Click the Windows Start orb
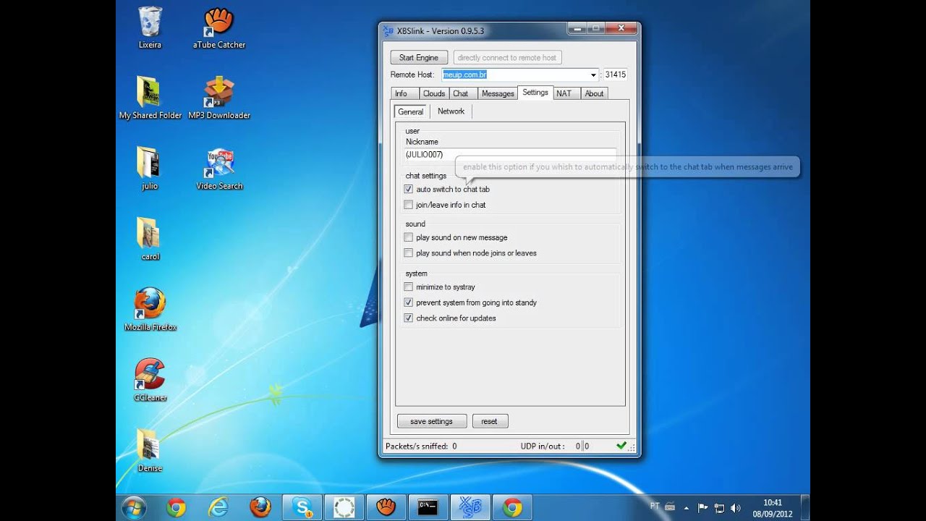The image size is (926, 521). [x=134, y=507]
